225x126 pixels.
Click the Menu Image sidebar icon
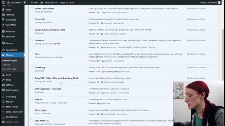(3, 107)
